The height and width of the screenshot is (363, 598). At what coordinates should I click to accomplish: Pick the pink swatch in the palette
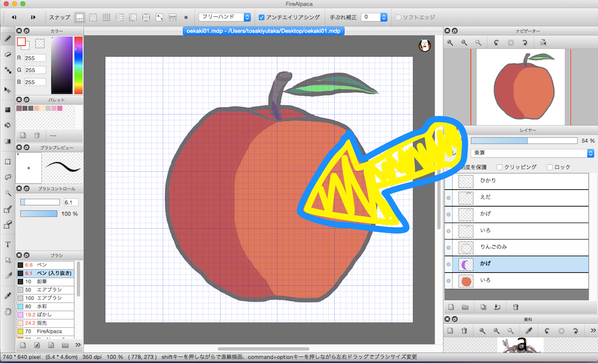click(x=59, y=109)
